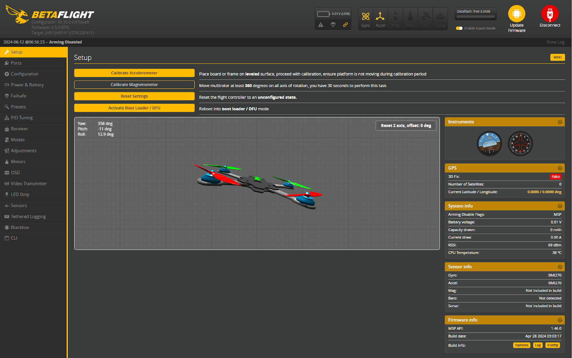
Task: Open the OSD tab
Action: [33, 173]
